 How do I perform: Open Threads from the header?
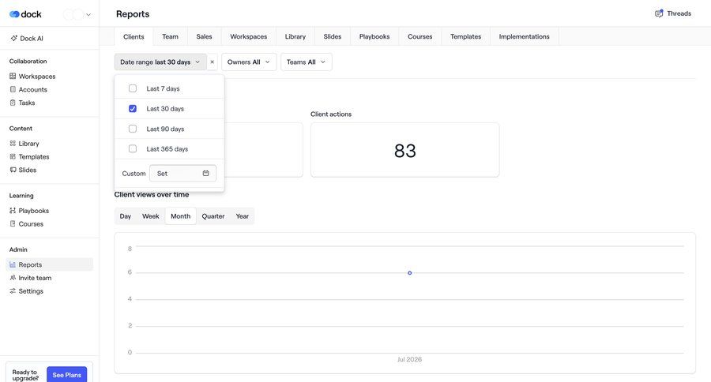(673, 13)
